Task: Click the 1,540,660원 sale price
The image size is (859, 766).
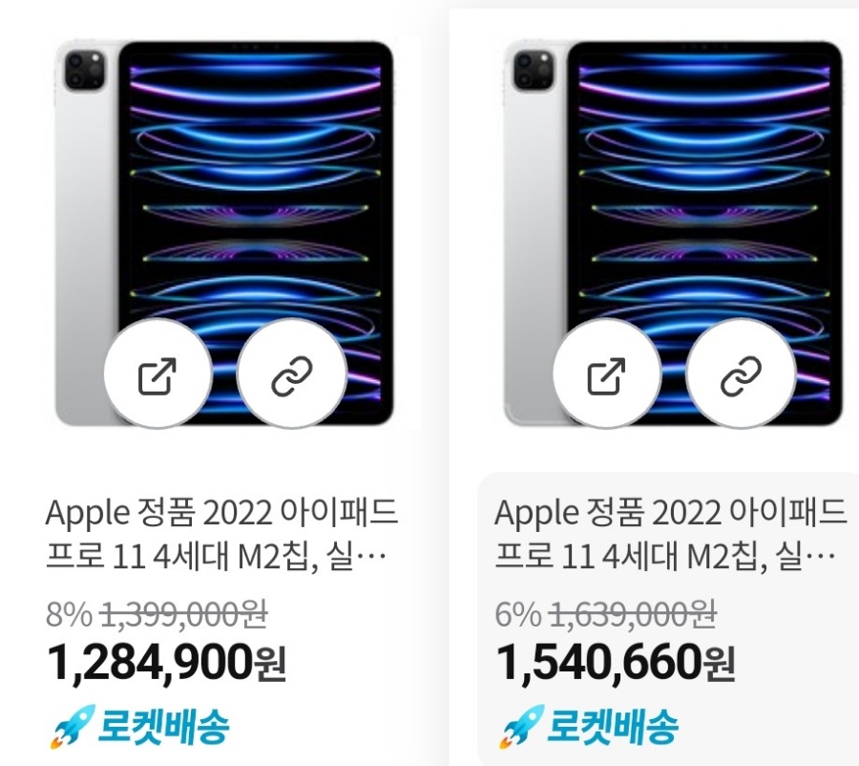Action: pos(616,662)
